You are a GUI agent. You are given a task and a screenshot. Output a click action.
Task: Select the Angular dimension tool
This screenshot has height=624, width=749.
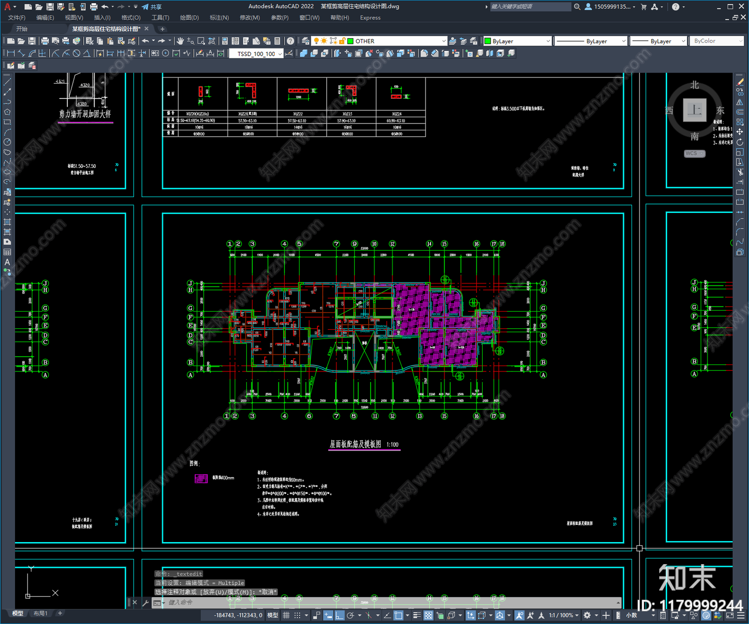[x=87, y=53]
